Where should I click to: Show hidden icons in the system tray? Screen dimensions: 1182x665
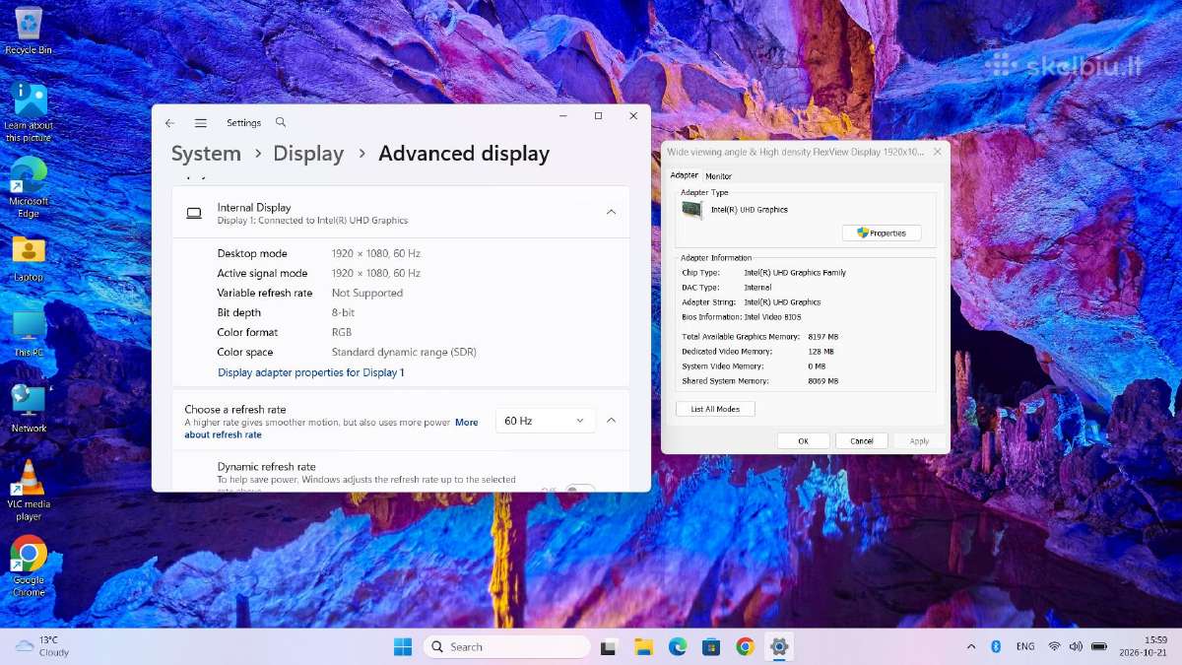click(x=971, y=646)
